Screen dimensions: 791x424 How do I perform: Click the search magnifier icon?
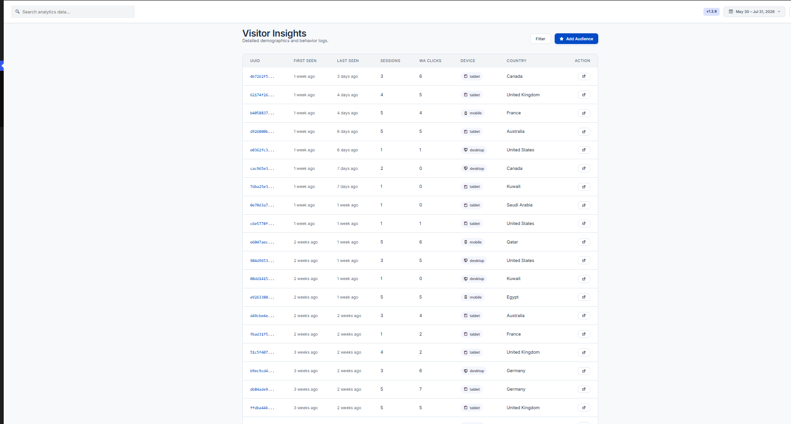18,12
